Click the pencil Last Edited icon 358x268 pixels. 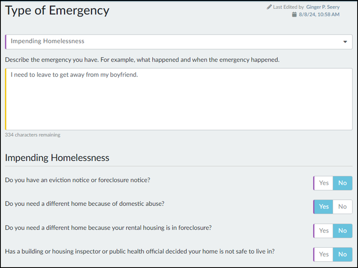(269, 7)
